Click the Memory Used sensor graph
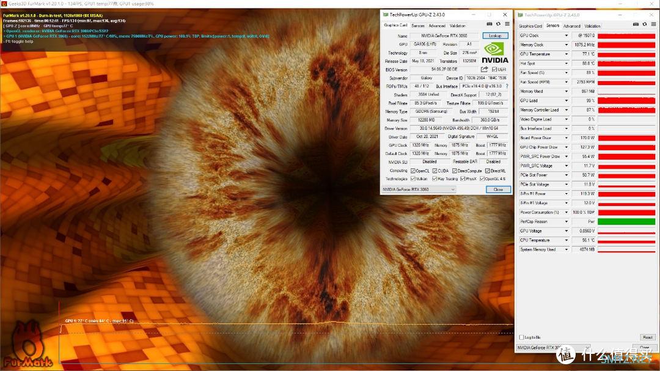 626,92
